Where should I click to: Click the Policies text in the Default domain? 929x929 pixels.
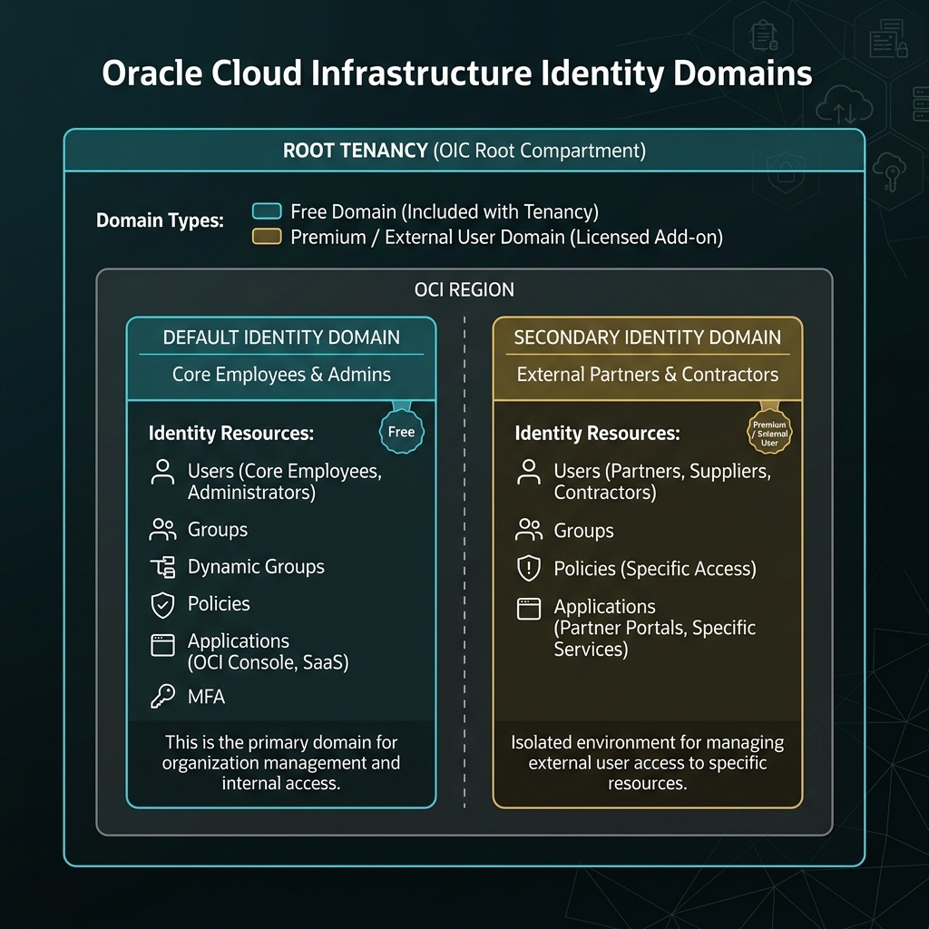coord(219,603)
